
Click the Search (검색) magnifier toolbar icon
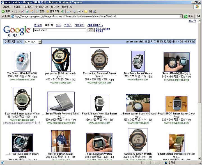40,11
